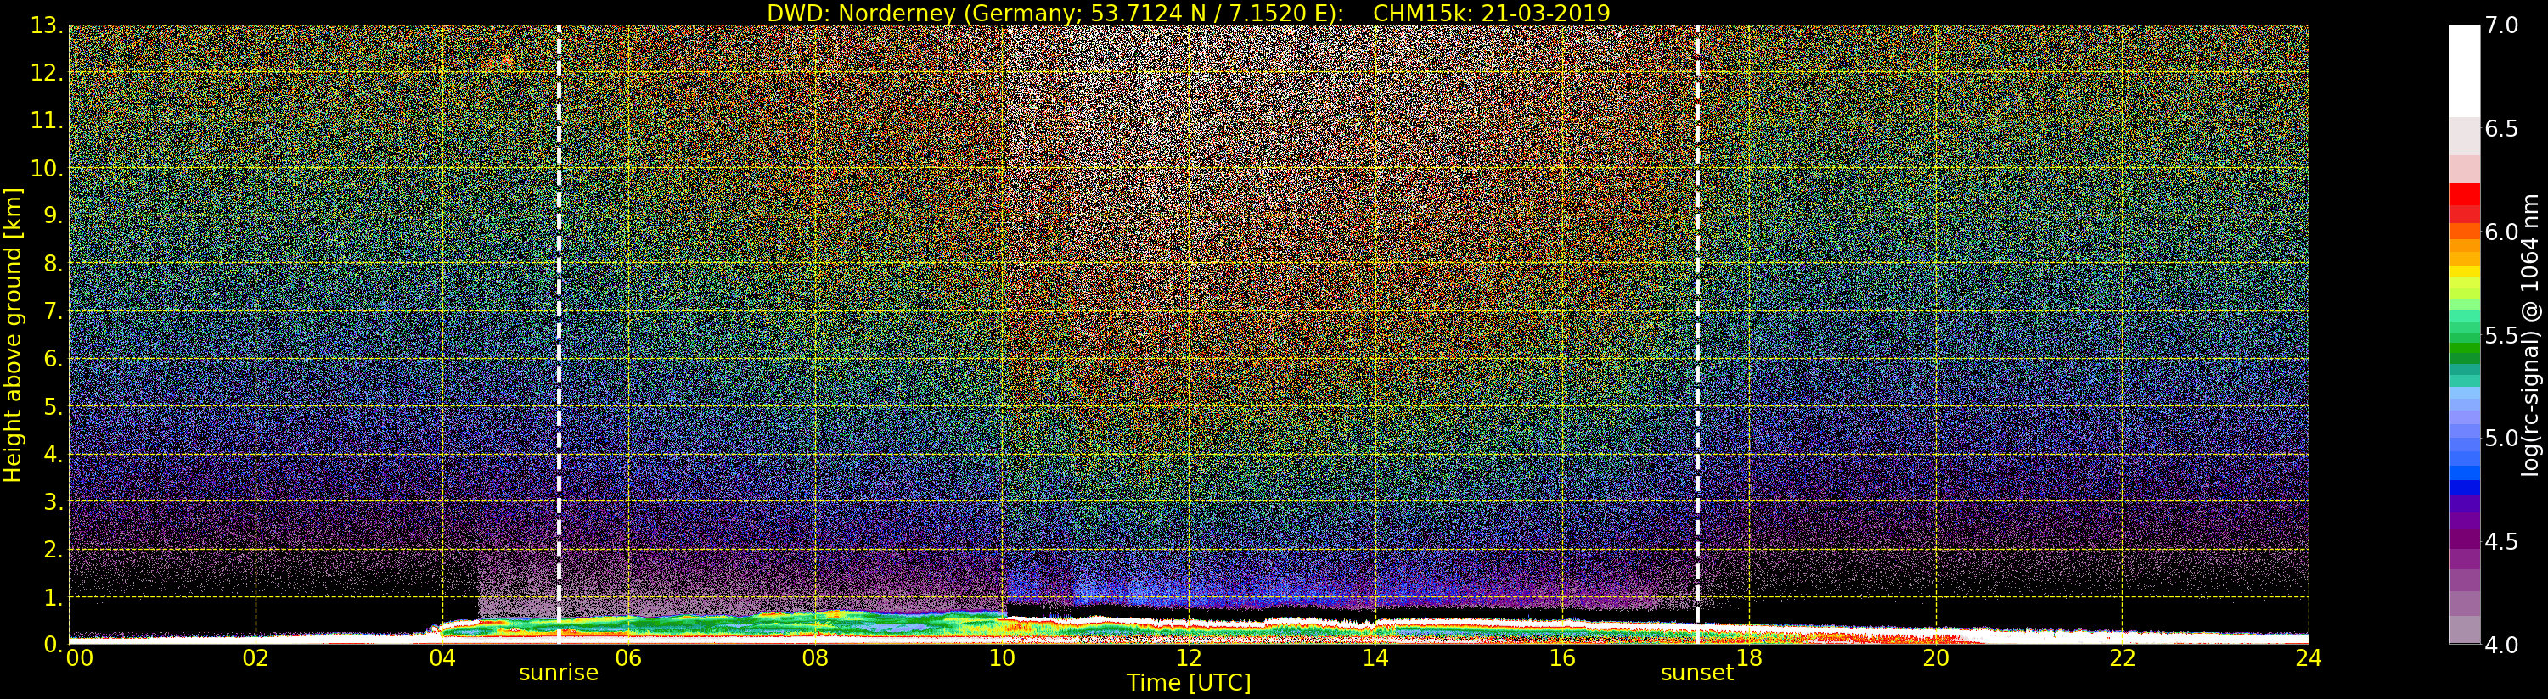Click the "6.5" colorbar tick label
The image size is (2548, 699).
2501,129
